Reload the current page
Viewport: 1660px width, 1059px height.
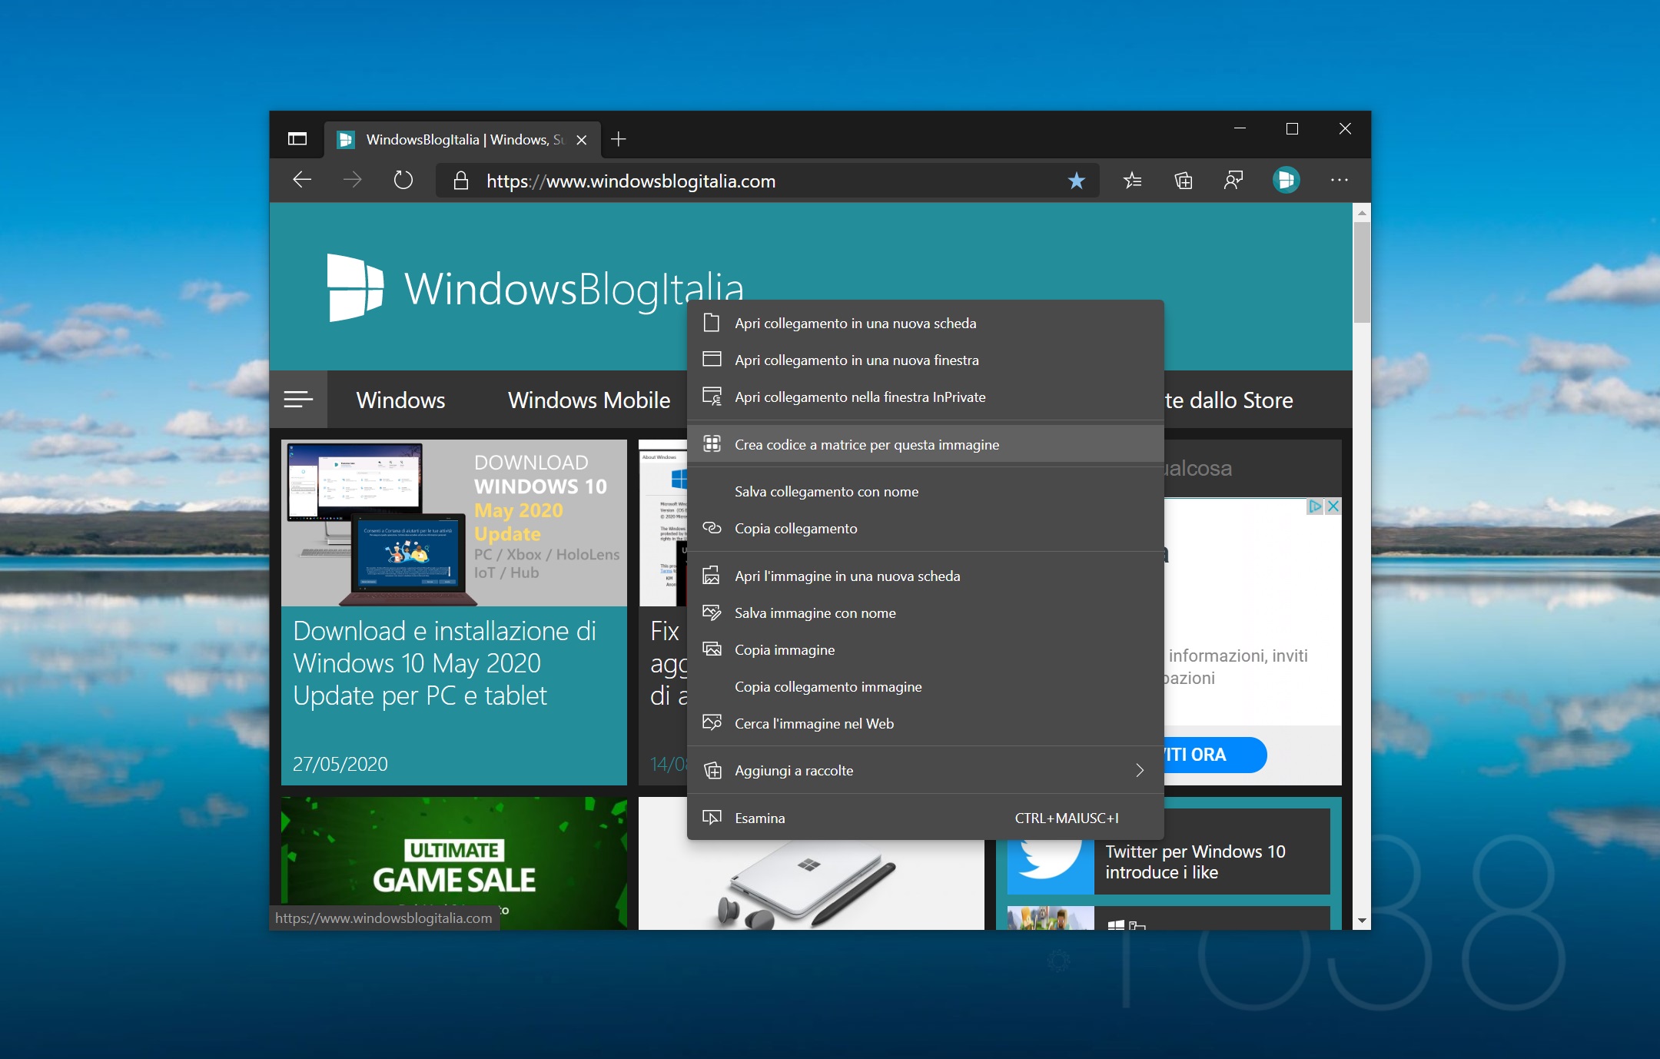tap(403, 181)
